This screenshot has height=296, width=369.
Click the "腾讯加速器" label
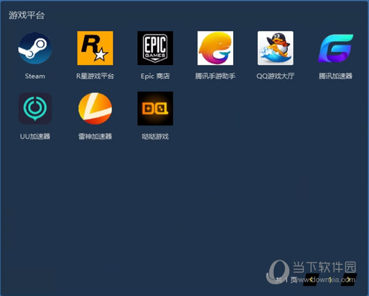click(x=336, y=76)
